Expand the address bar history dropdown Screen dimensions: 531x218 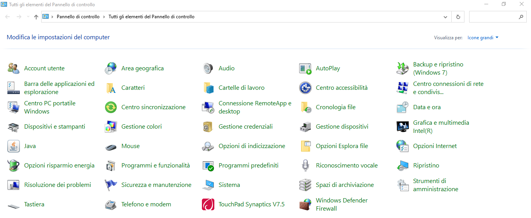(446, 17)
